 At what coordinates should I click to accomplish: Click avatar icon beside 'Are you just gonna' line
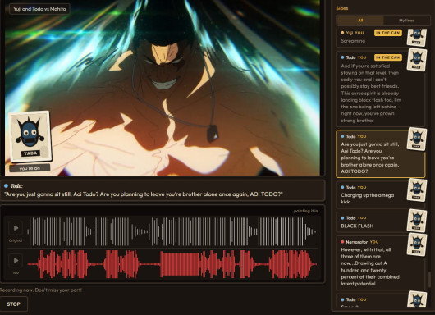[417, 139]
